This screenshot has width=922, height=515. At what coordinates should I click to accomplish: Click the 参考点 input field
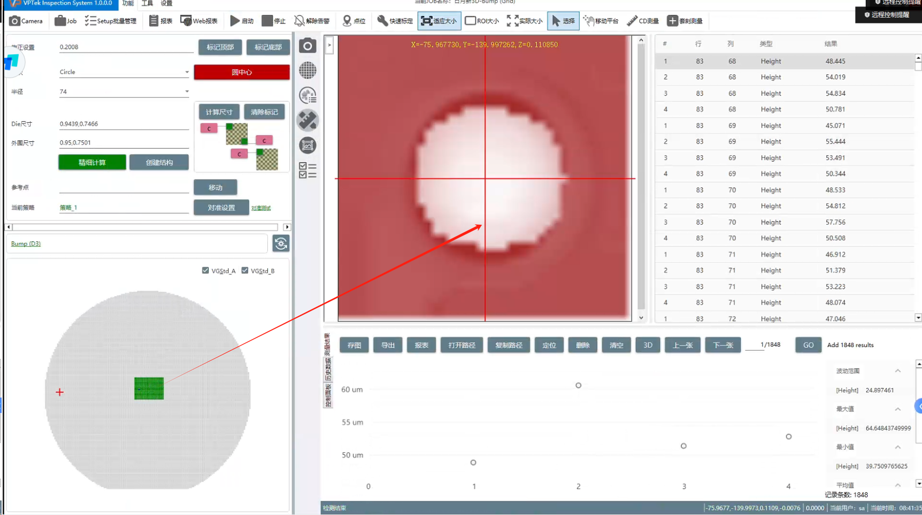tap(124, 188)
